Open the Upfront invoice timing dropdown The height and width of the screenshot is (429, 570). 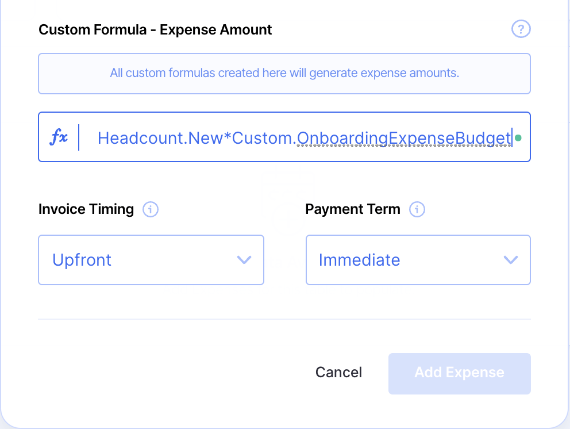[x=151, y=260]
